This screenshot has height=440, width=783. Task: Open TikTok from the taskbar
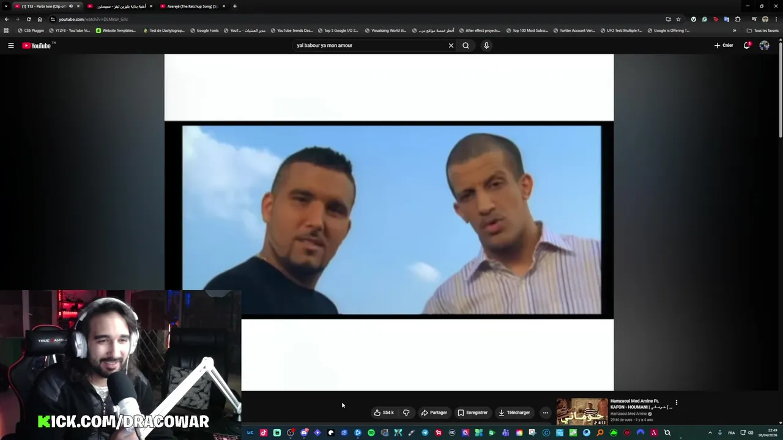click(264, 433)
